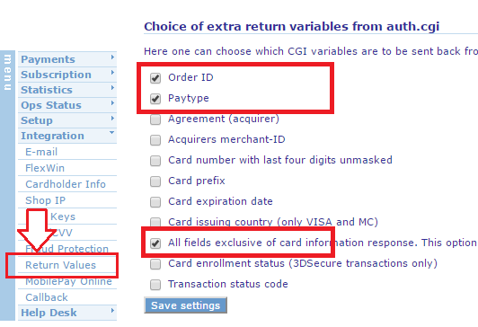Screen dimensions: 478x327
Task: Tick the Acquirers merchant-ID checkbox
Action: pyautogui.click(x=155, y=140)
